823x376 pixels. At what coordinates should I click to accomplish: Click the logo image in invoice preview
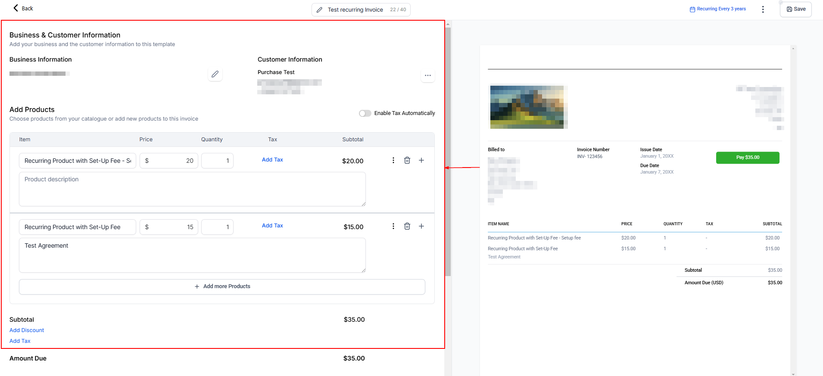coord(528,107)
